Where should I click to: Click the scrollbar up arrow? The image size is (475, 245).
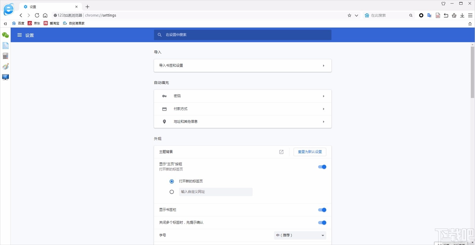[x=472, y=44]
